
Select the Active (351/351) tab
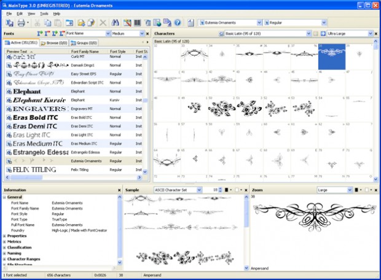21,42
